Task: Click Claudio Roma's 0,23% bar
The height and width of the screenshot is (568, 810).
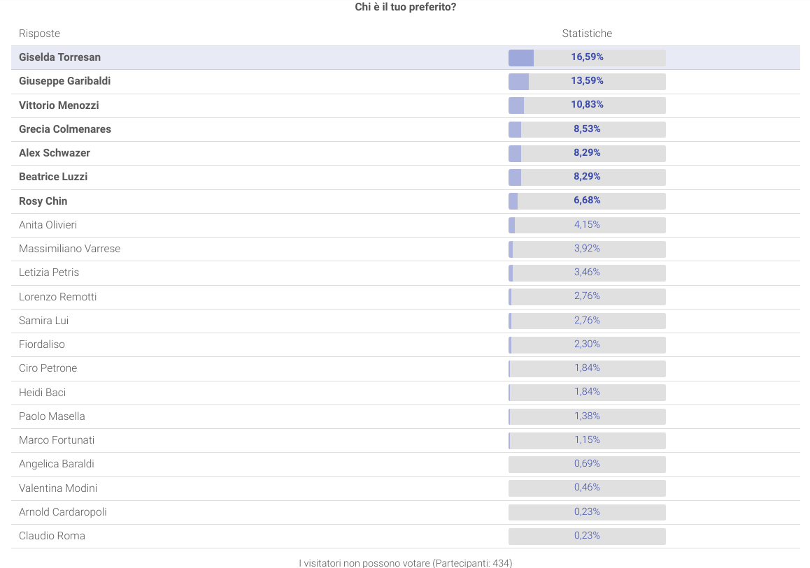Action: 587,536
